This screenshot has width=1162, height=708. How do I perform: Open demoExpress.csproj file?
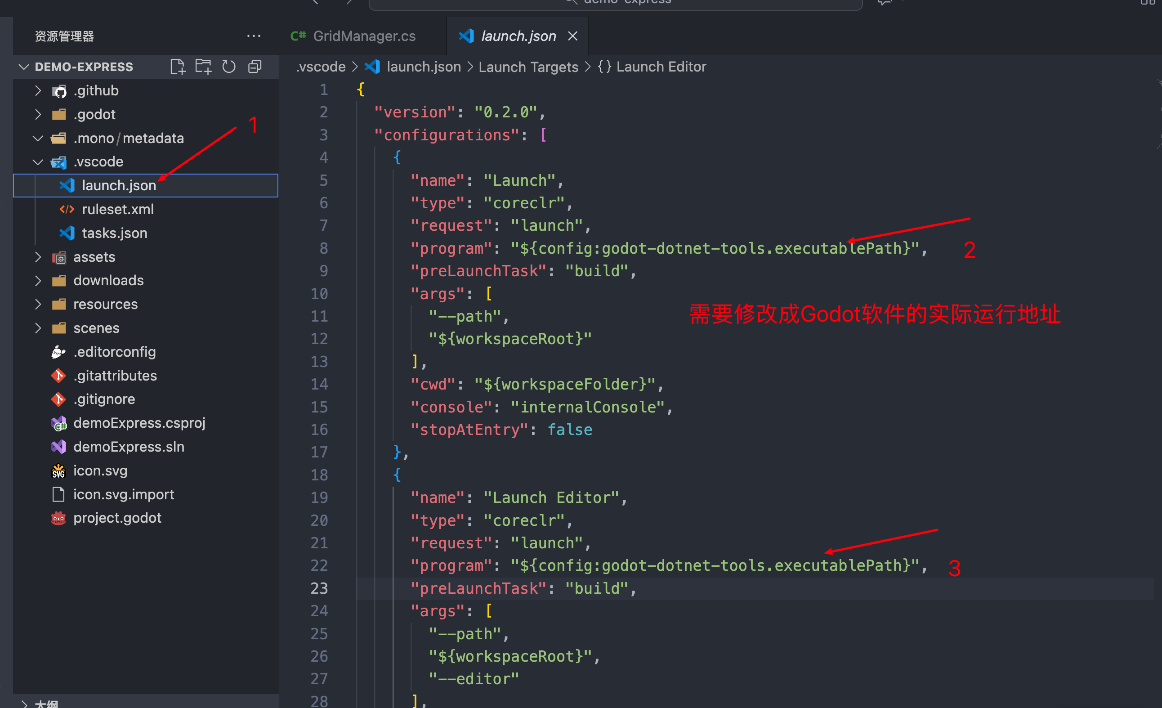tap(139, 423)
